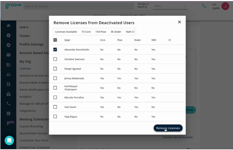
Task: Toggle the select-all header checkbox
Action: click(x=55, y=40)
